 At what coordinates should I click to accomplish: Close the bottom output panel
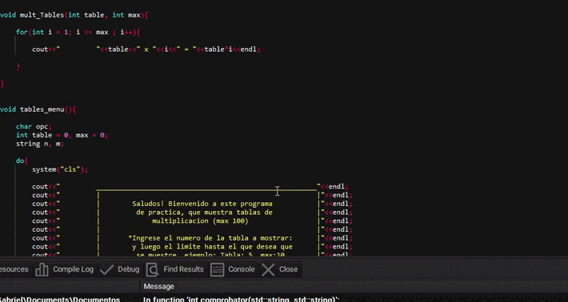[279, 269]
